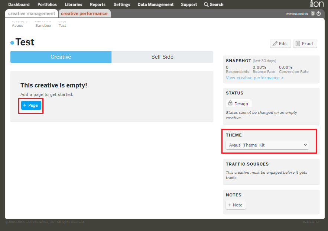This screenshot has width=328, height=231.
Task: Click the power logout icon
Action: pyautogui.click(x=319, y=13)
